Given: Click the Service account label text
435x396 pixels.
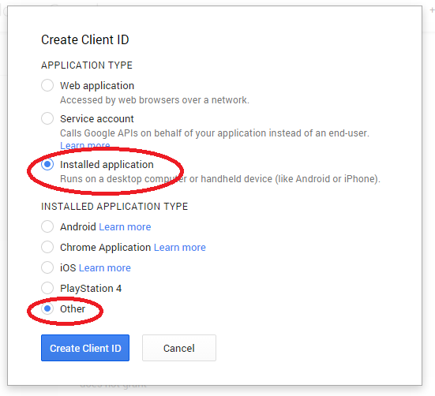Looking at the screenshot, I should [97, 119].
